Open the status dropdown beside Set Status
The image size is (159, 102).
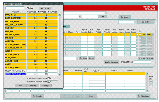135,22
